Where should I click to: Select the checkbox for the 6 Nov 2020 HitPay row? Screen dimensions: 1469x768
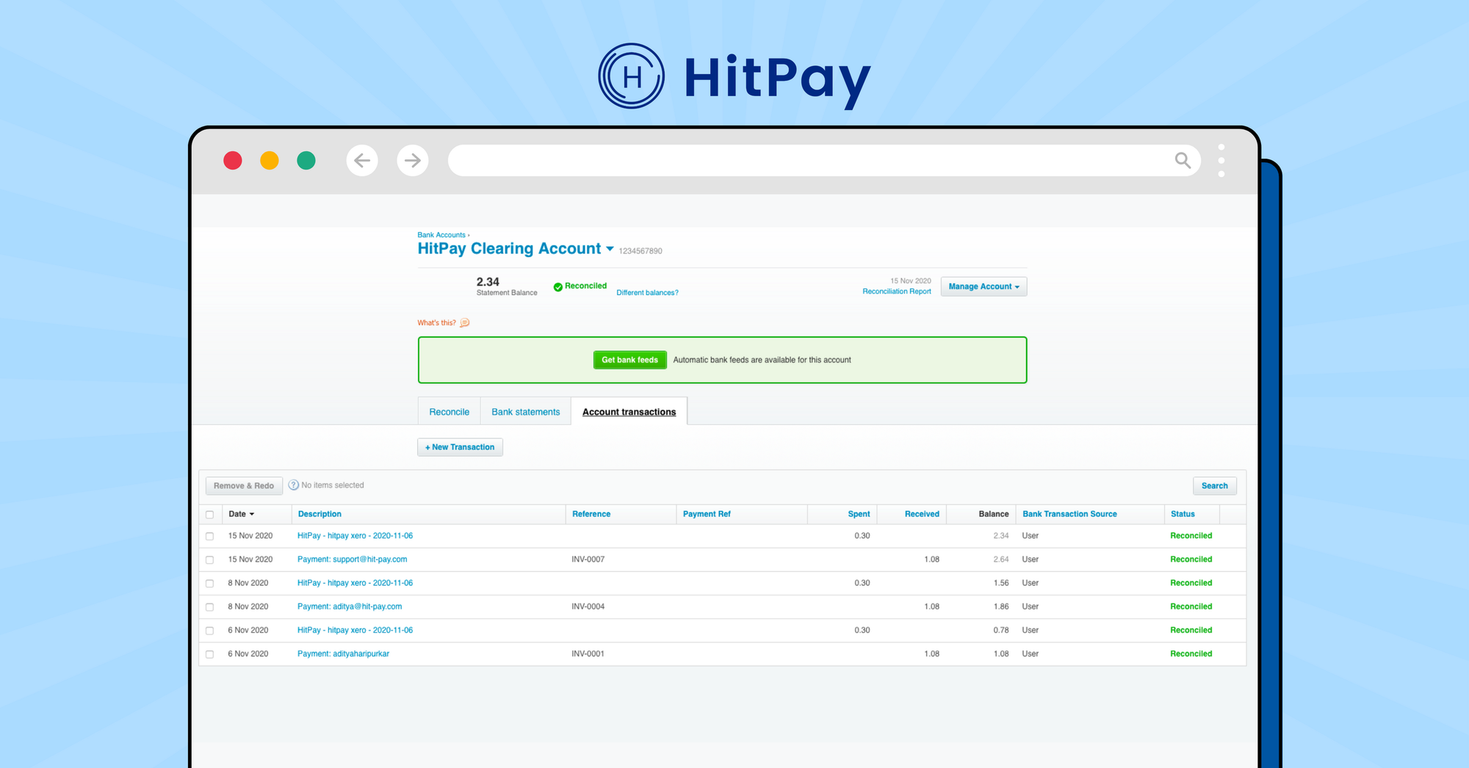(210, 631)
